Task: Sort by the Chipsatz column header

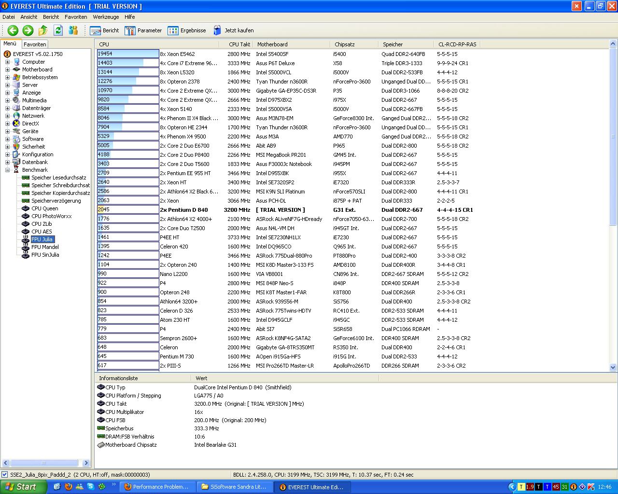Action: [x=355, y=44]
